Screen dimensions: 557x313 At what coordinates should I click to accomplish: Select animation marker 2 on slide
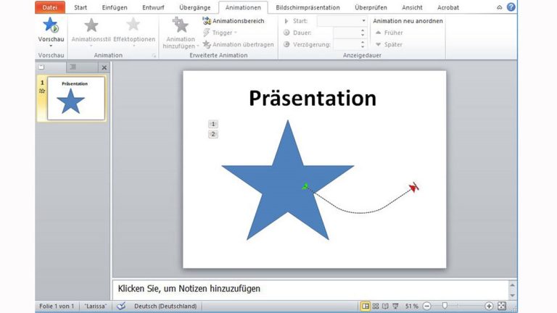coord(213,134)
